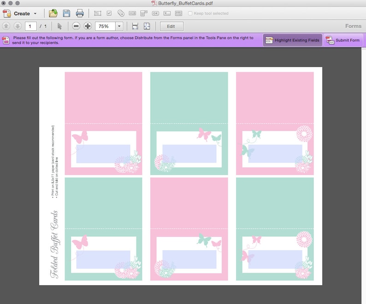Image resolution: width=366 pixels, height=304 pixels.
Task: Click the PDF document icon in title bar
Action: click(x=154, y=3)
